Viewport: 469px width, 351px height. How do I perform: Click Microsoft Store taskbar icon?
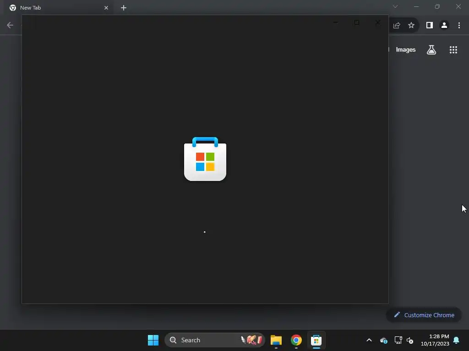point(316,340)
